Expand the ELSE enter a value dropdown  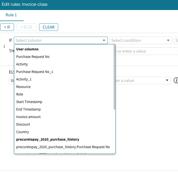click(167, 80)
